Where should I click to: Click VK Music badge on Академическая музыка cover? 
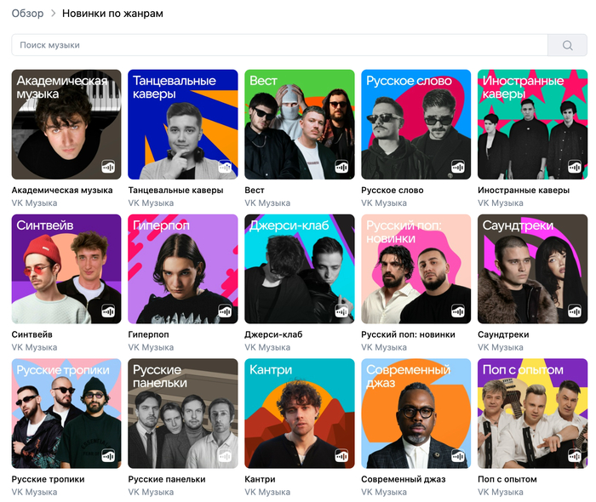point(108,167)
